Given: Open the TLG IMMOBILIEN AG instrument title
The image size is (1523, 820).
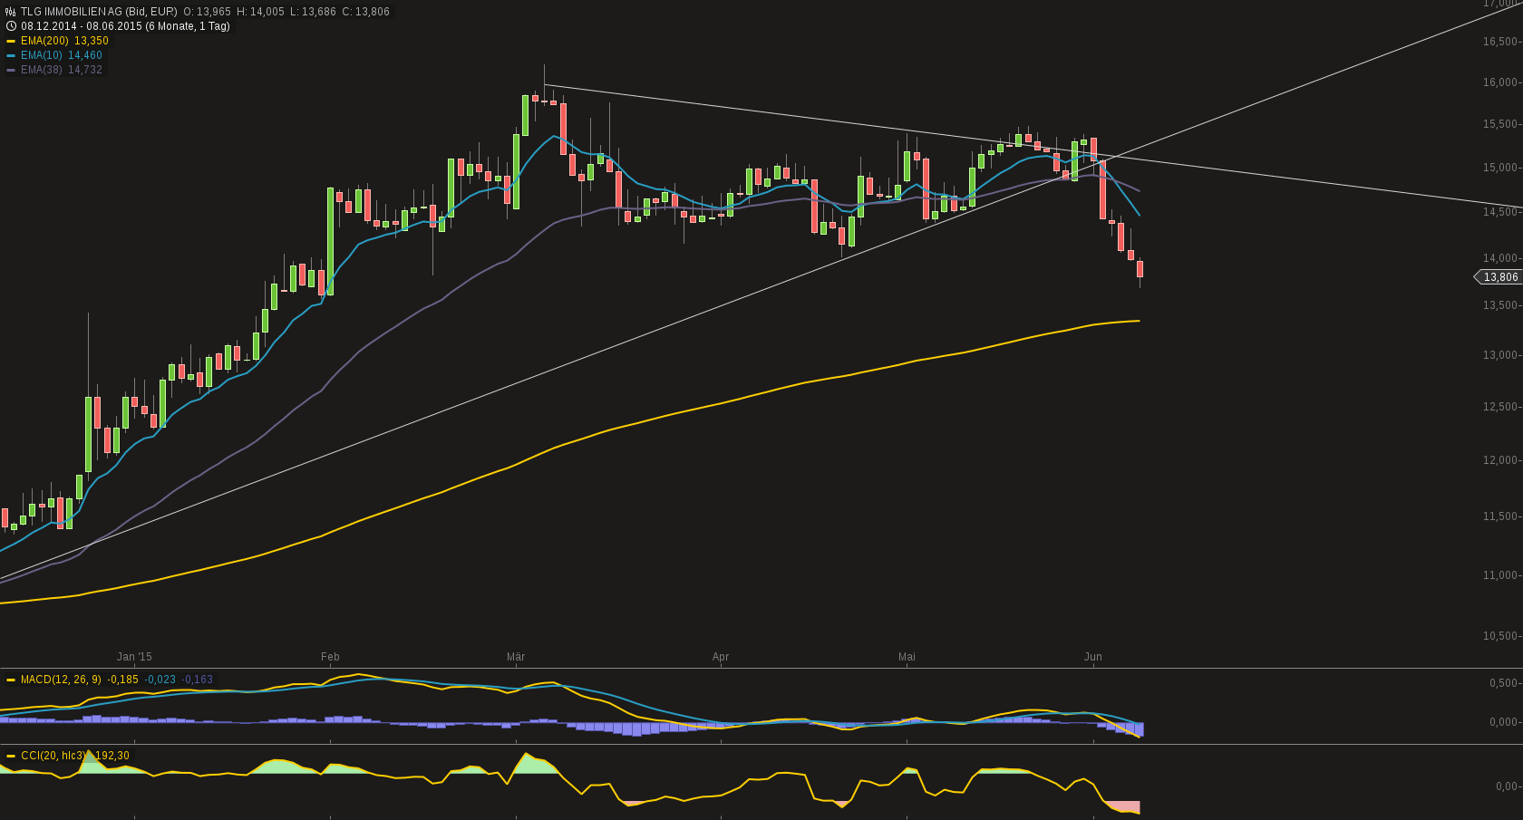Looking at the screenshot, I should [x=99, y=12].
